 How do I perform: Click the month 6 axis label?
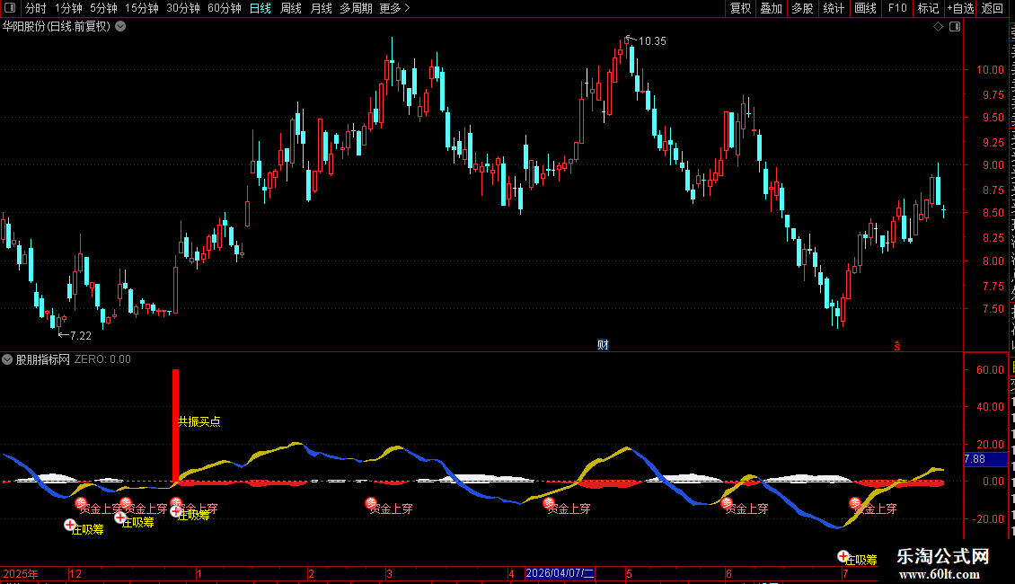[x=728, y=574]
